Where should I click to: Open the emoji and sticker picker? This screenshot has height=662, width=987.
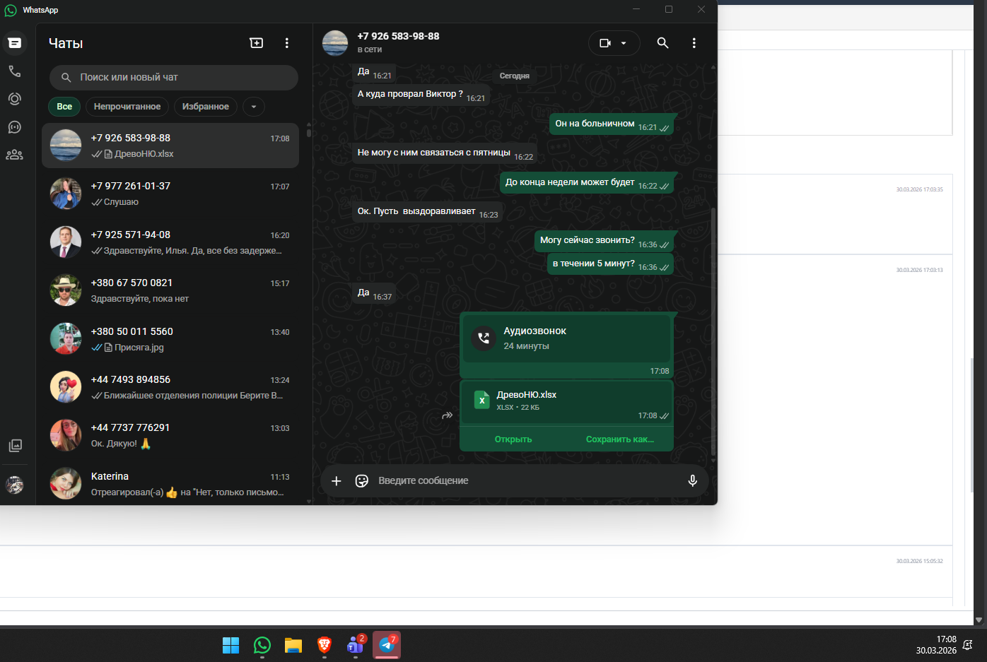click(x=362, y=480)
